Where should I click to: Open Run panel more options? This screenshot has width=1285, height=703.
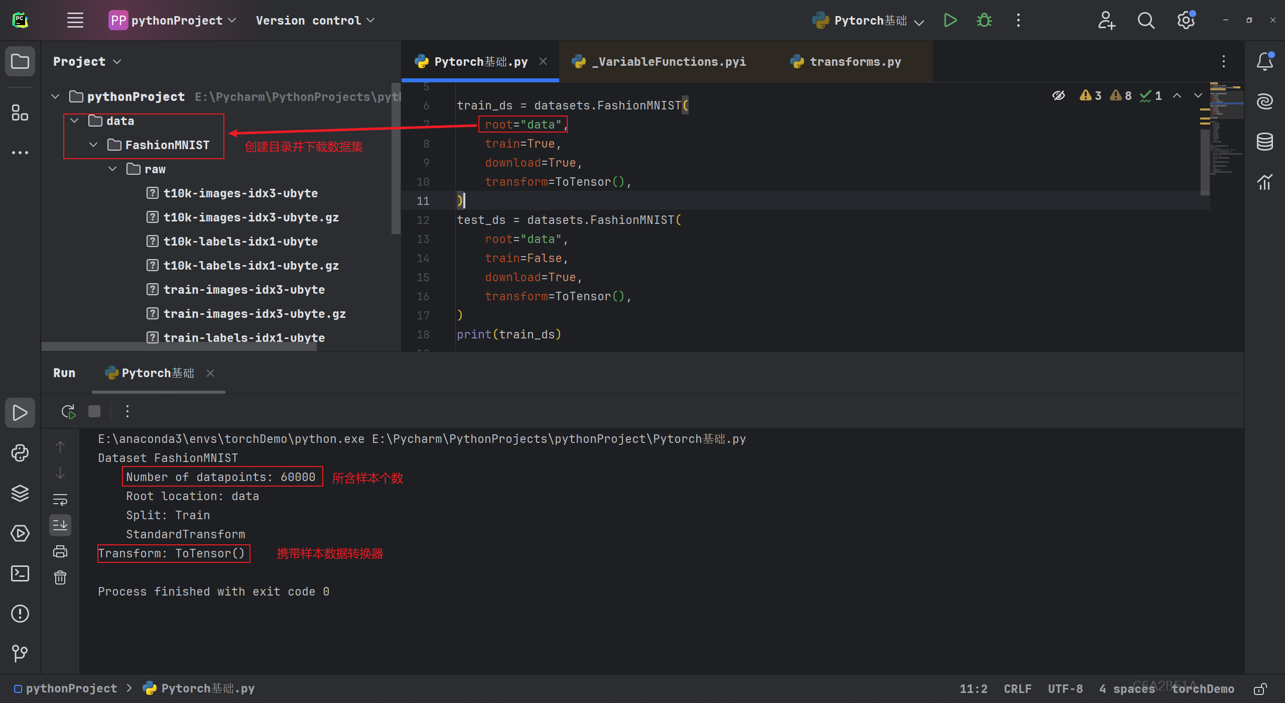tap(127, 412)
